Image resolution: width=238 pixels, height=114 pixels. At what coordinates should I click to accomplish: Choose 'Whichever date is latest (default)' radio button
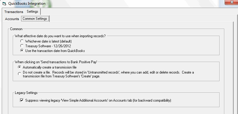[x=22, y=41]
